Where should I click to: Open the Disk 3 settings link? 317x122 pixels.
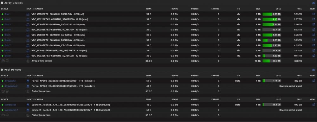(x=8, y=25)
